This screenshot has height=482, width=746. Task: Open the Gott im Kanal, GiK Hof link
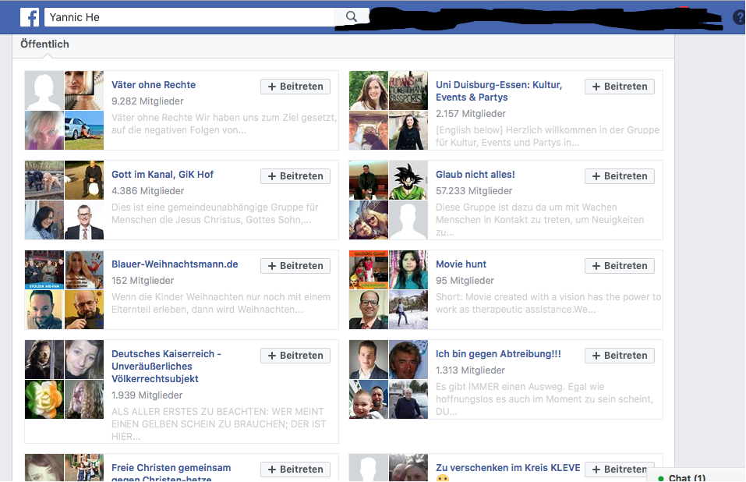pos(163,175)
